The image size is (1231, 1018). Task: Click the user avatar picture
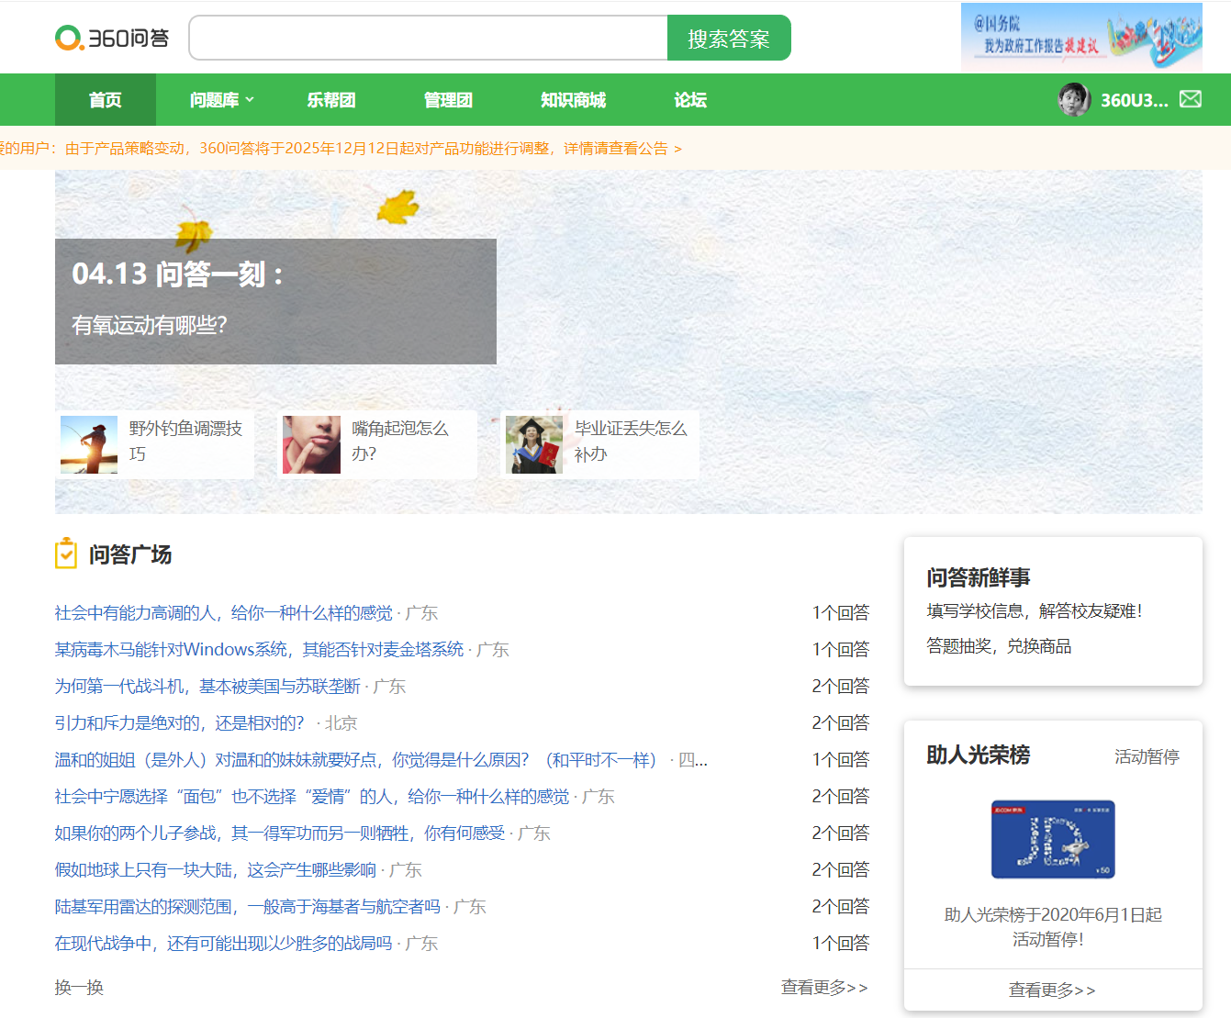coord(1074,99)
